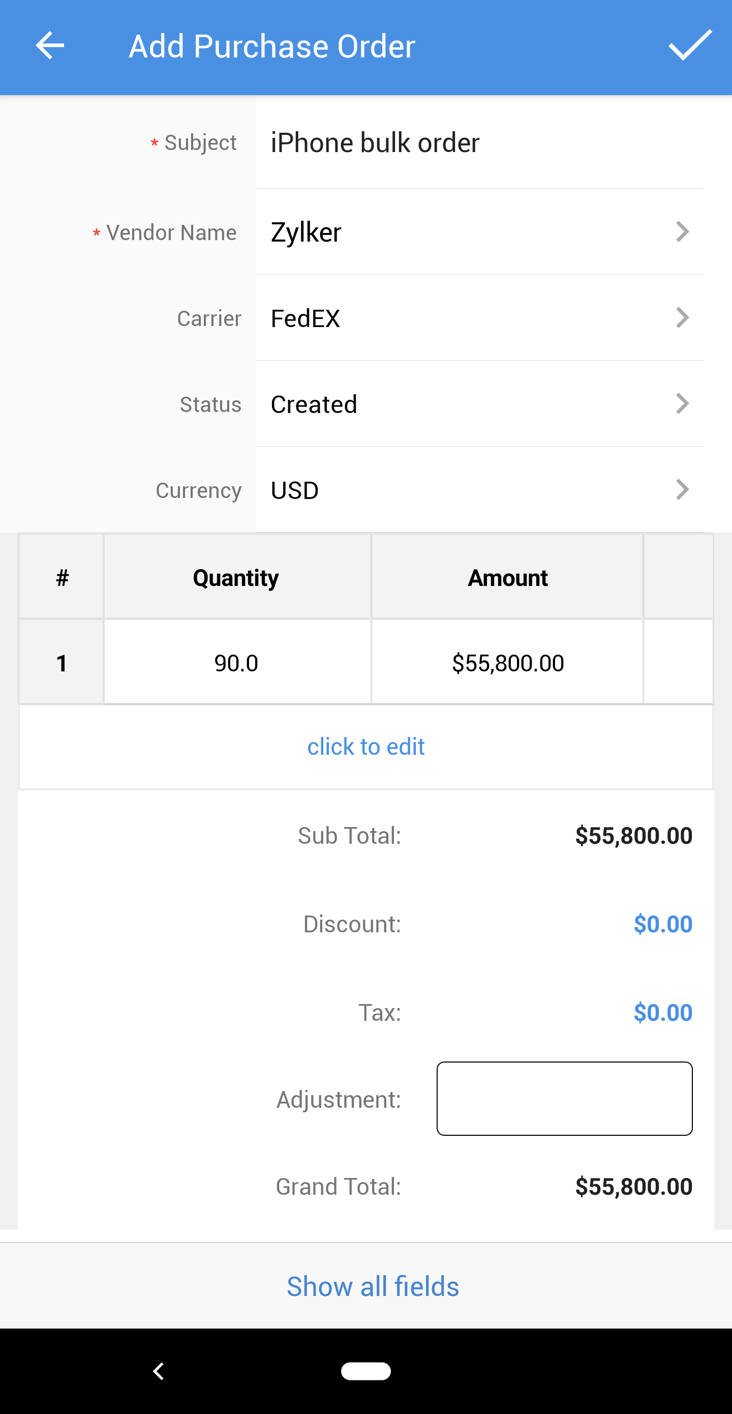
Task: Tap 'click to edit' link
Action: (x=365, y=747)
